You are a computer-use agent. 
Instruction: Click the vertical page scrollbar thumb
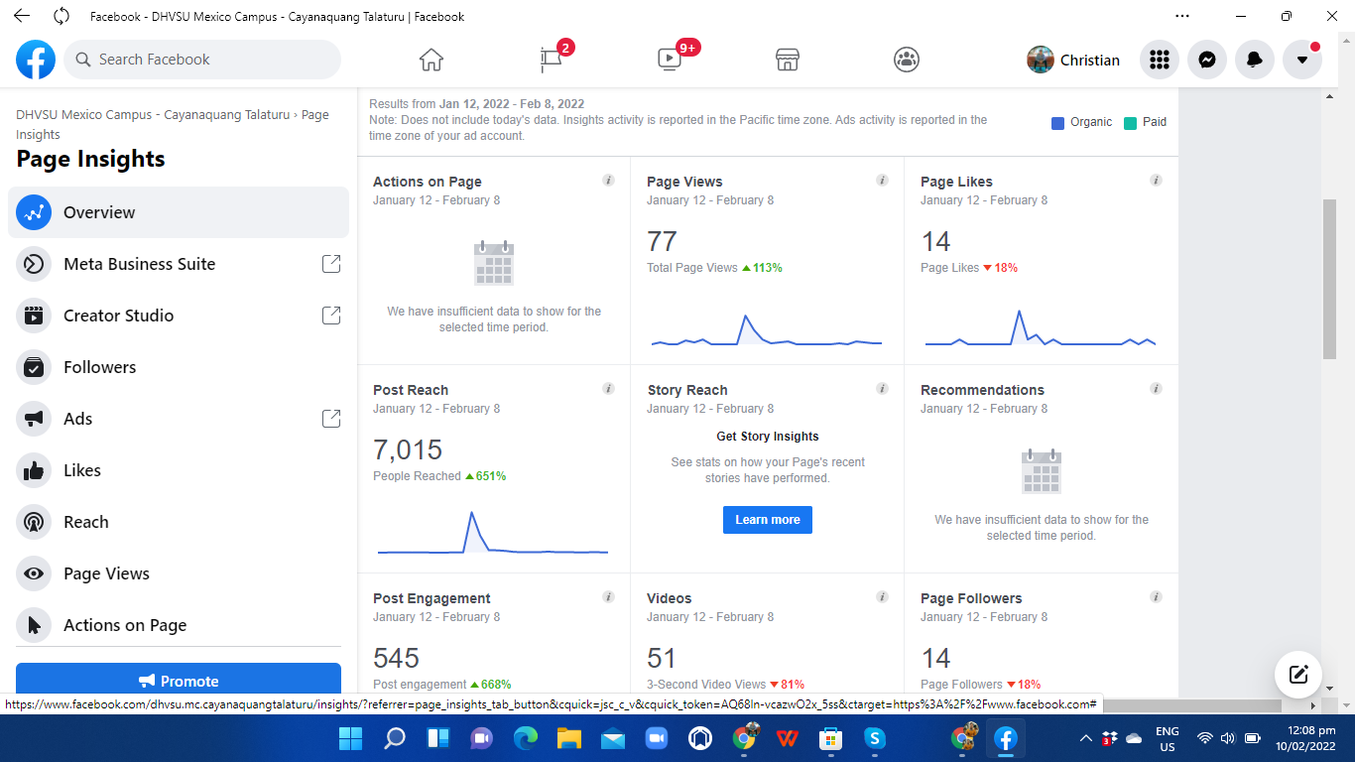[x=1329, y=280]
